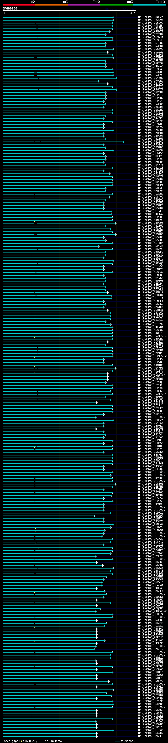Screen dimensions: 168x743
Task: Select the UniRef100_P93259 entry
Action: pyautogui.click(x=151, y=194)
